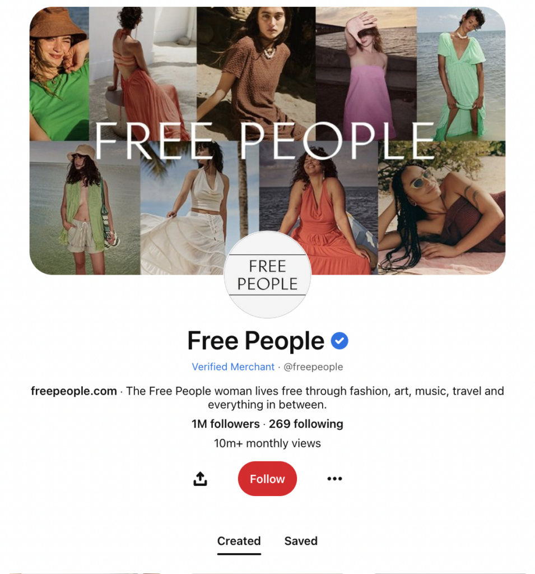Screen dimensions: 535x574
Task: Click cover photo of woman in green top
Action: (59, 73)
